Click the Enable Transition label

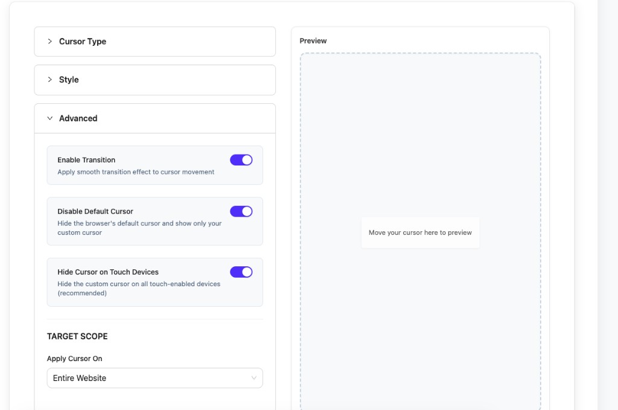coord(86,159)
